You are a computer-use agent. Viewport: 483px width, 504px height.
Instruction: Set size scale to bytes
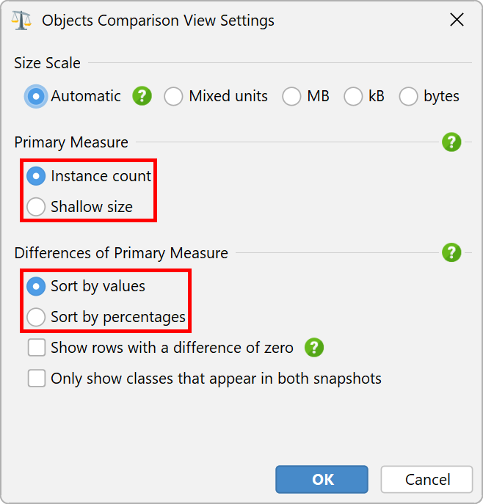click(429, 96)
